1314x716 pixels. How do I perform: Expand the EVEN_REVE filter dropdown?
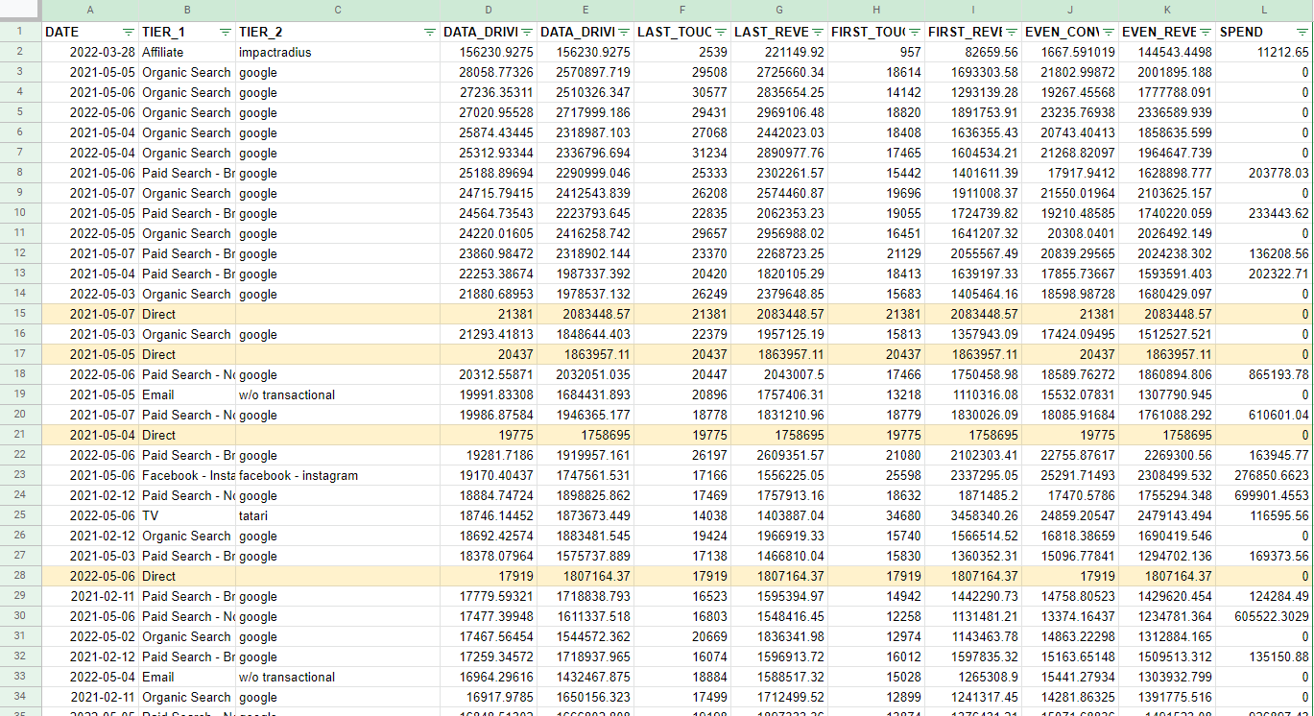[1206, 32]
